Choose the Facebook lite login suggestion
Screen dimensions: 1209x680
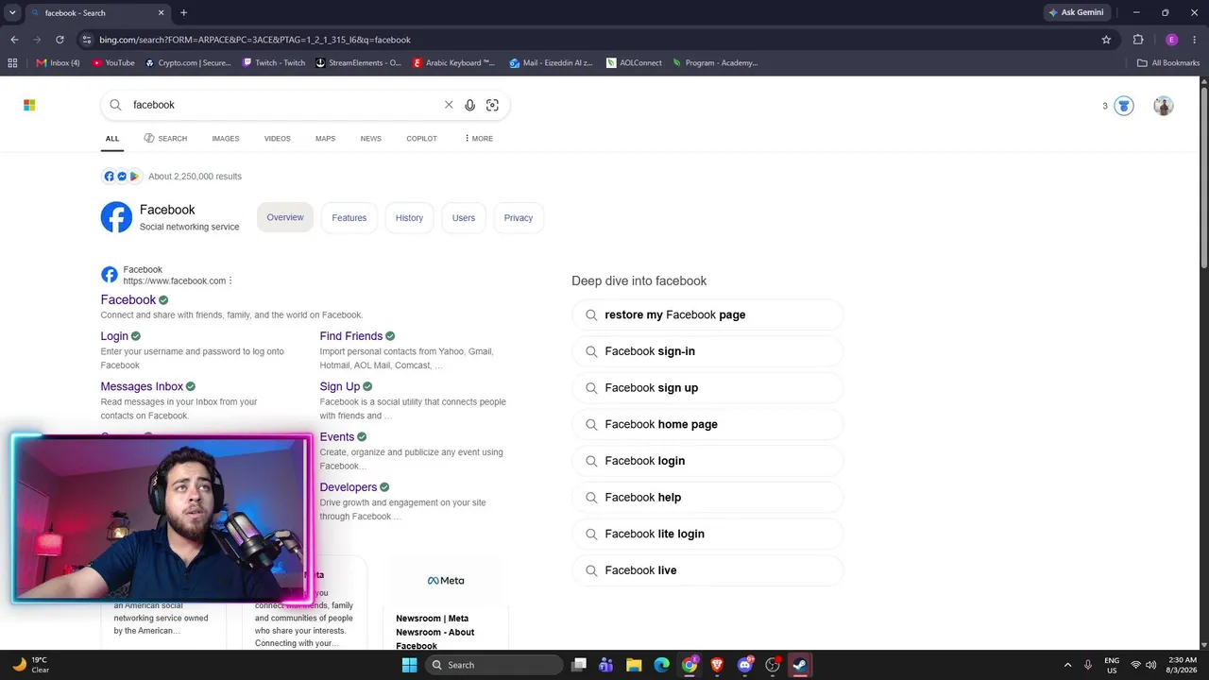707,534
